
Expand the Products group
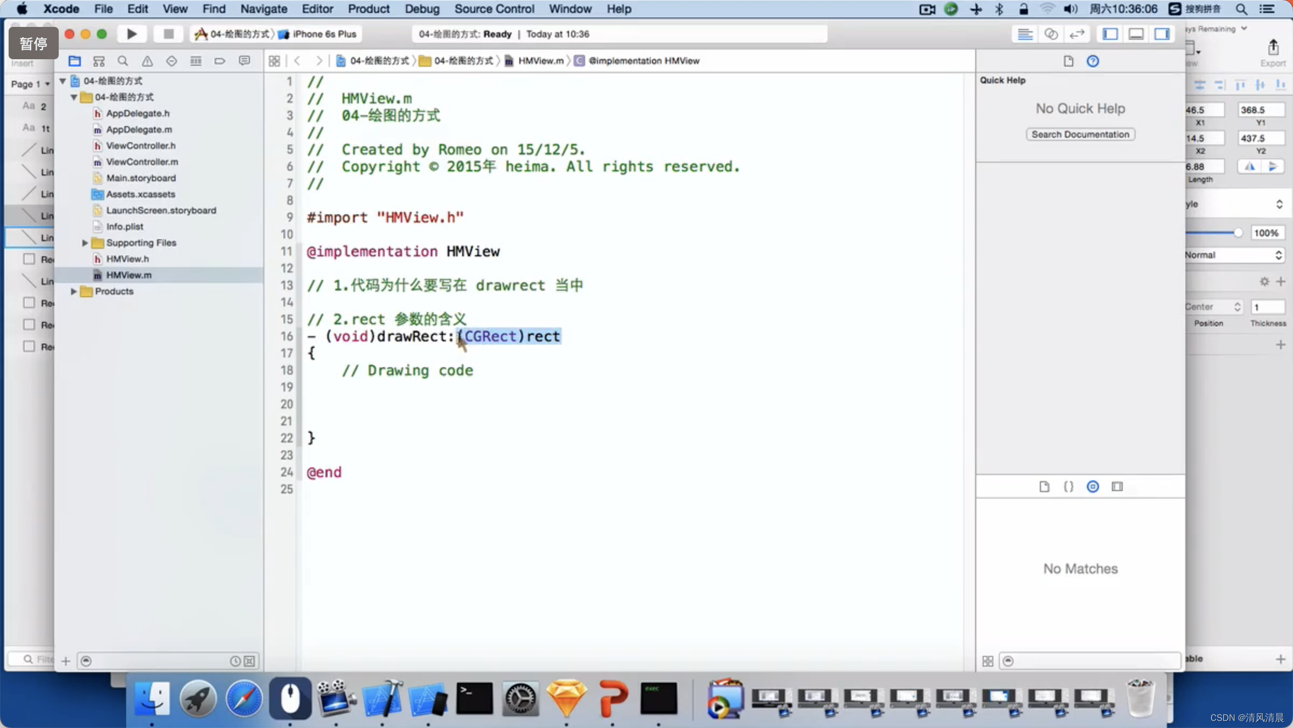click(x=74, y=291)
